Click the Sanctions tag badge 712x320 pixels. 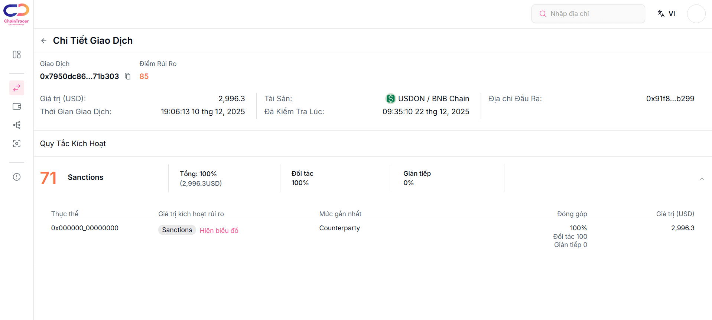click(177, 230)
